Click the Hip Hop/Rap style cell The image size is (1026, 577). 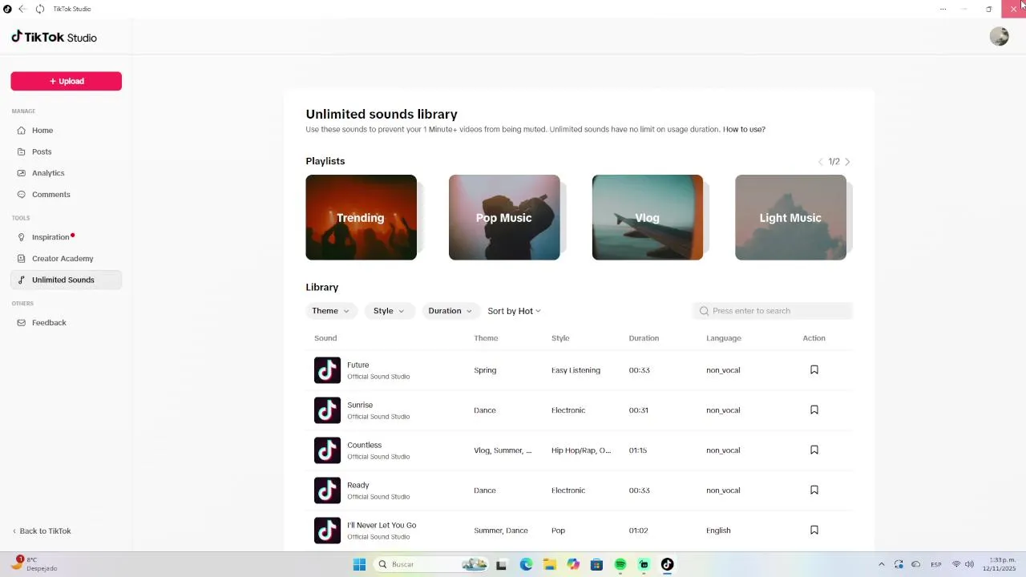[581, 450]
